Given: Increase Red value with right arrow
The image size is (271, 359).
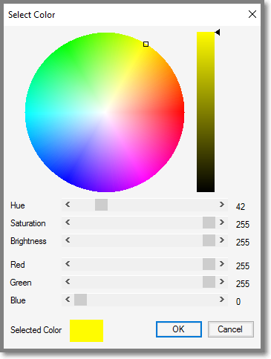Looking at the screenshot, I should pyautogui.click(x=222, y=264).
